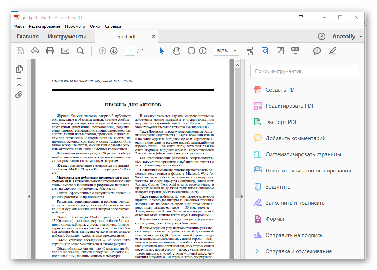Click the upload to cloud icon
The image size is (377, 270).
35,51
